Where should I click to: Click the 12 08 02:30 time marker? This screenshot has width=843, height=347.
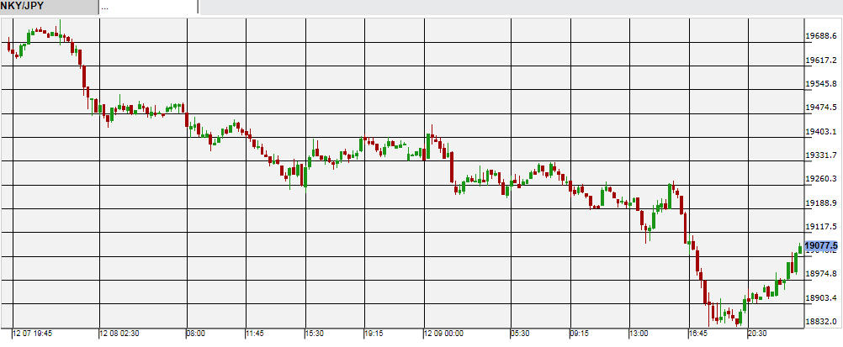pyautogui.click(x=121, y=334)
